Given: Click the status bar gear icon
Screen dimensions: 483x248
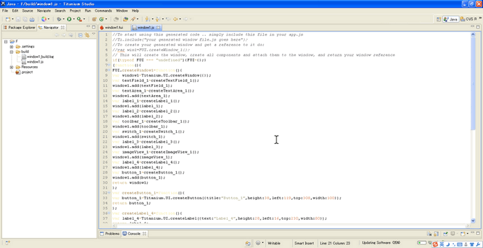Looking at the screenshot, I should [258, 243].
